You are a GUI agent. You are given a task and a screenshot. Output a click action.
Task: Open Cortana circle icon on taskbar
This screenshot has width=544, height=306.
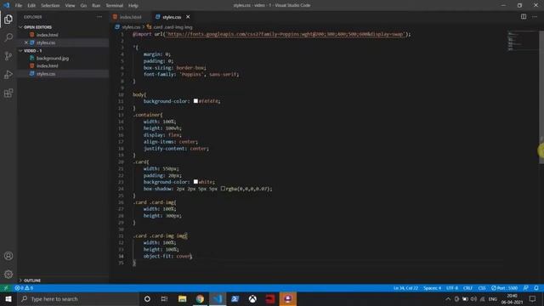147,298
